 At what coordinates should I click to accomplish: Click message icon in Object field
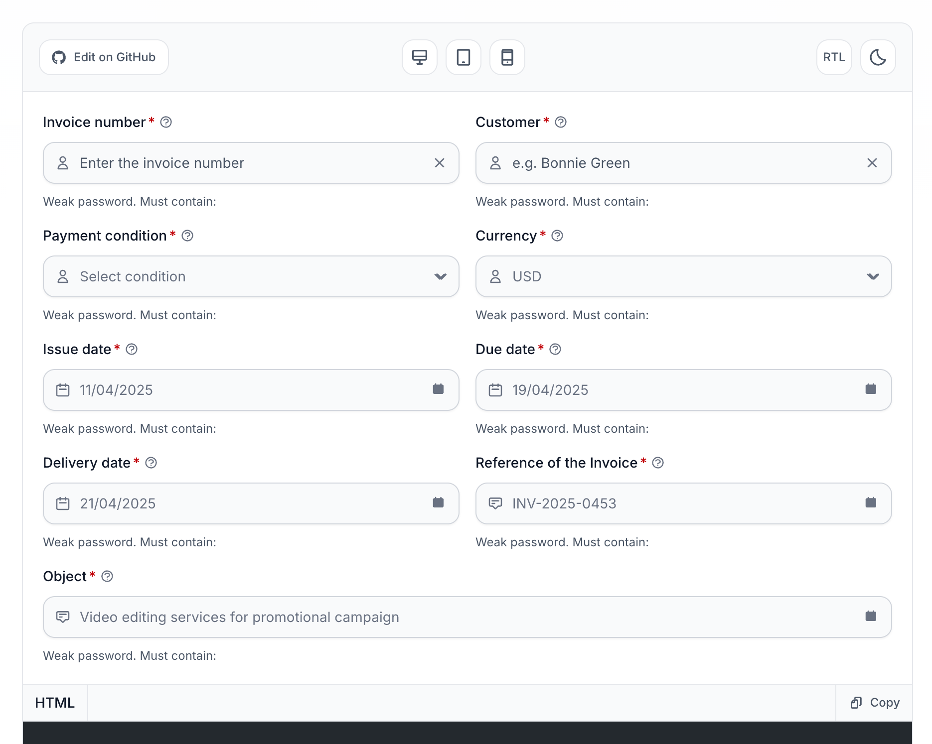63,617
